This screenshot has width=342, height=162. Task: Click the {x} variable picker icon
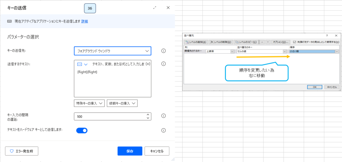(x=148, y=64)
